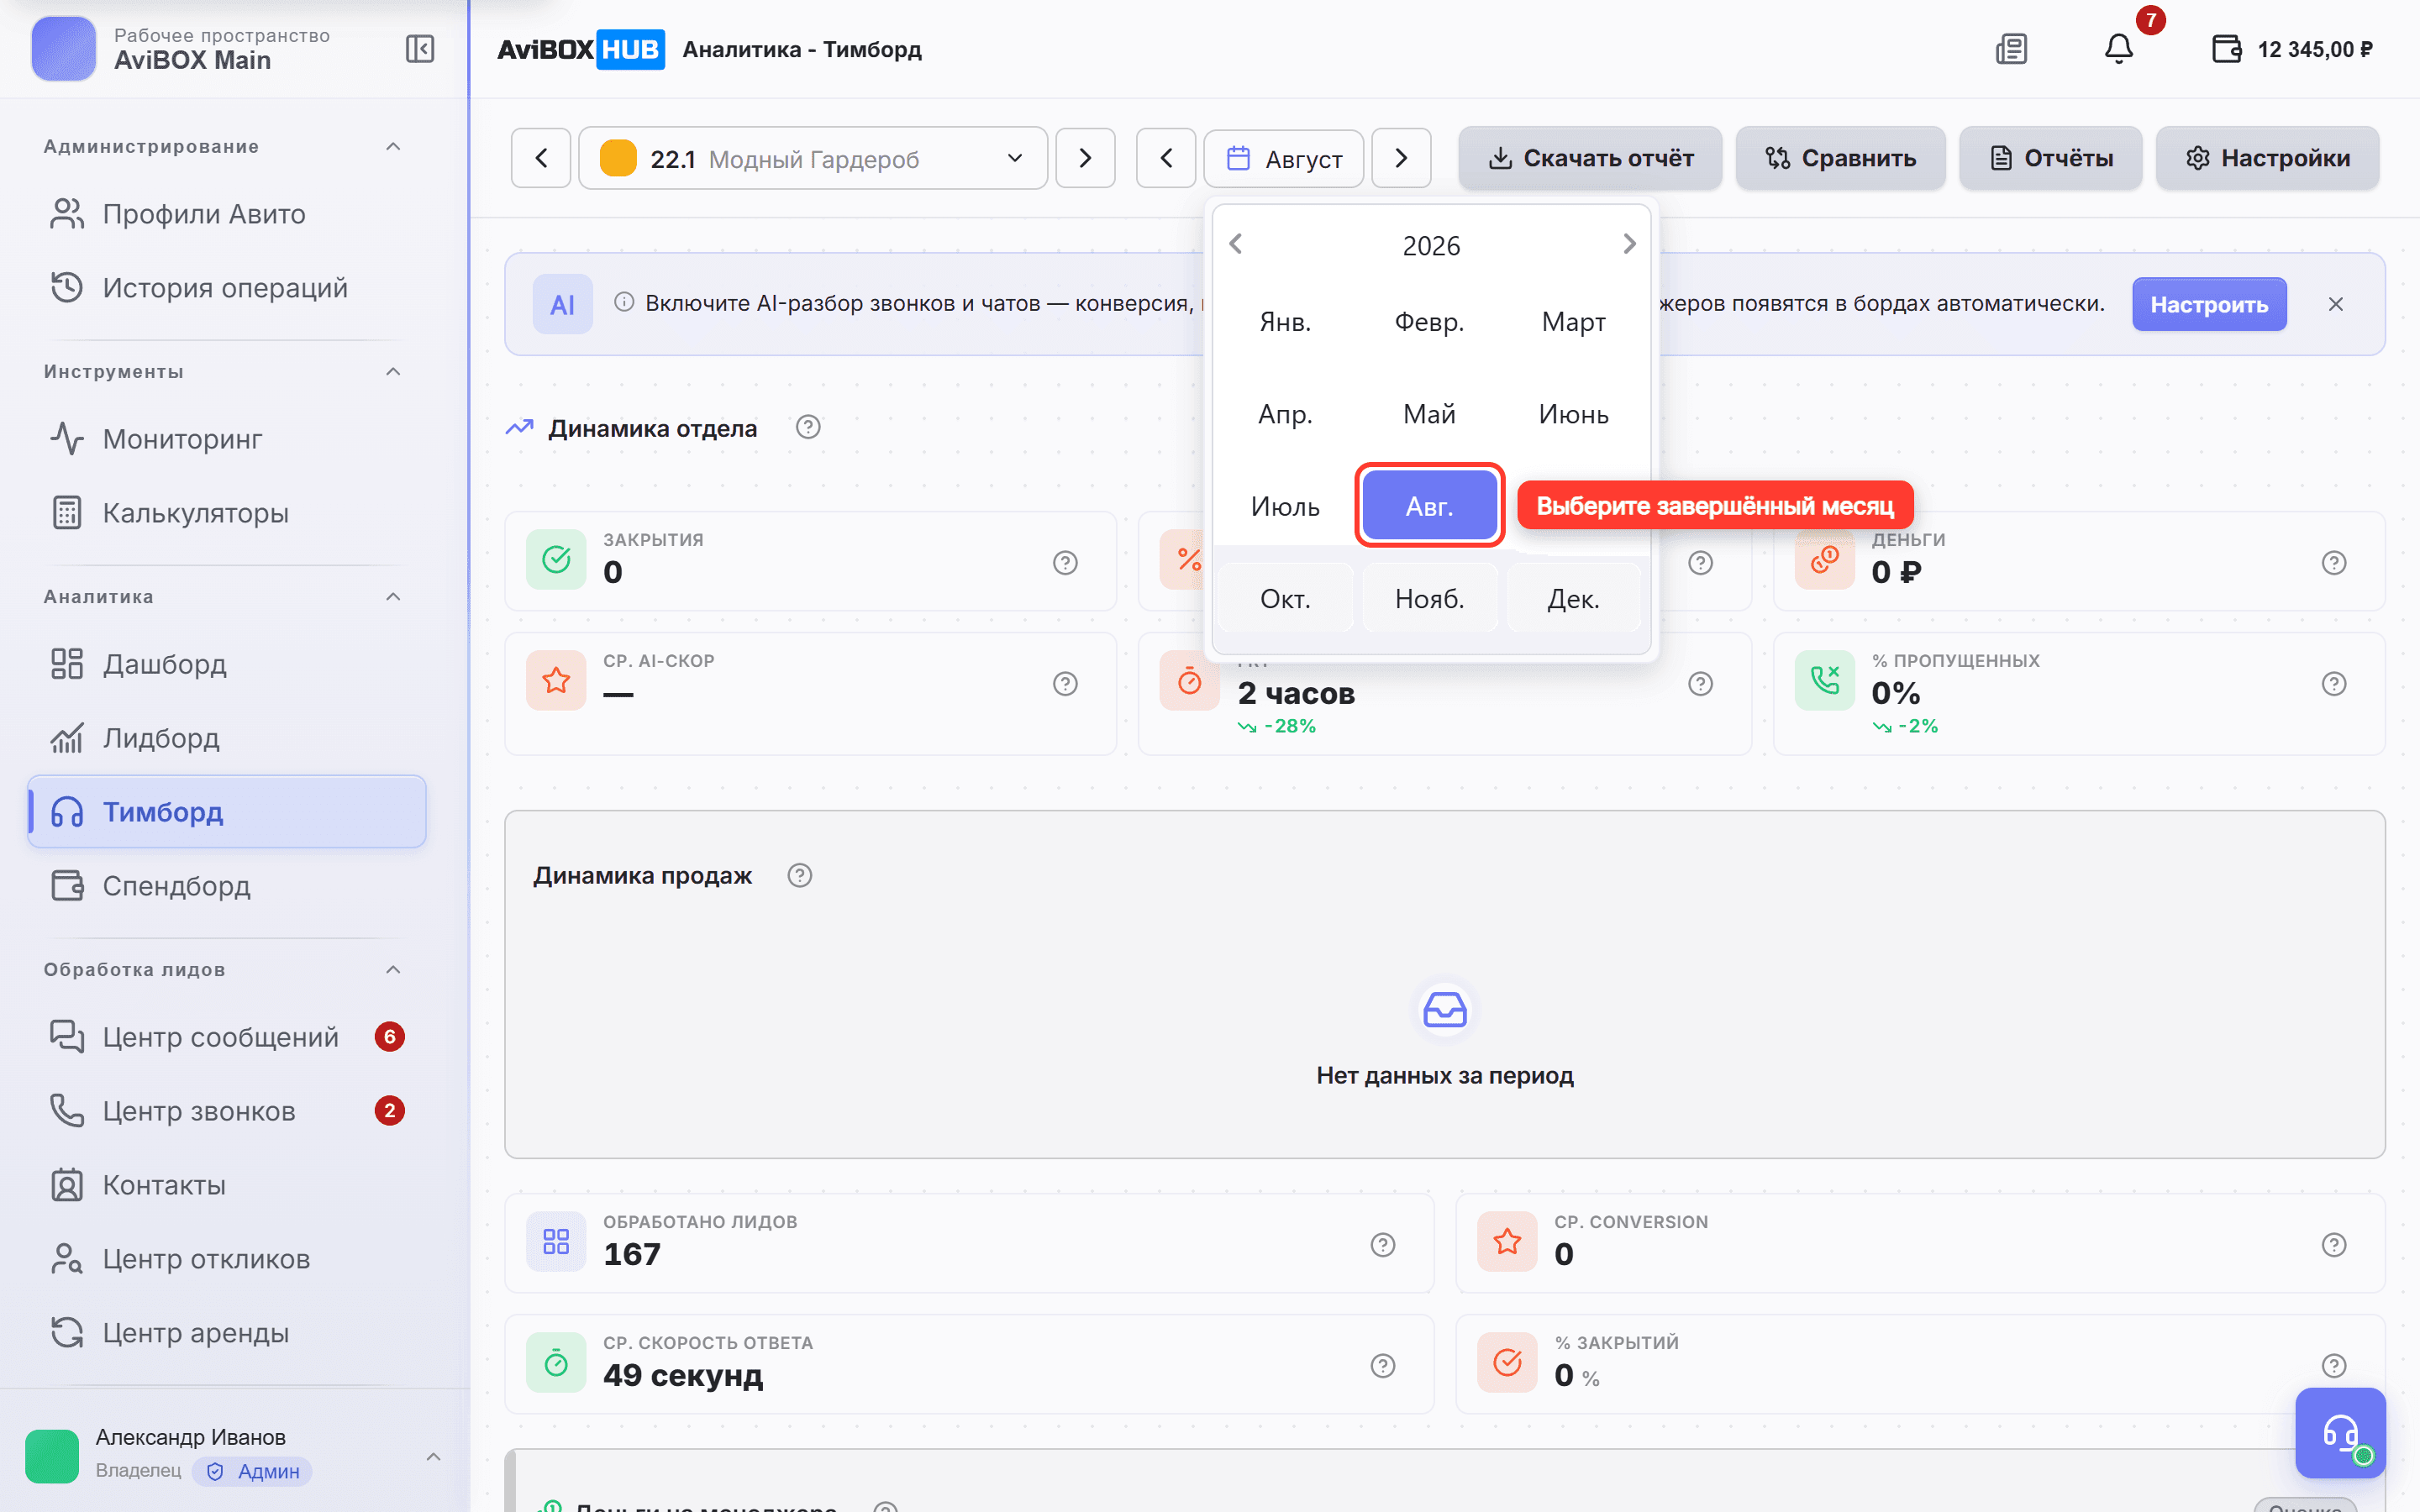Click Скачать отчёт button
Image resolution: width=2420 pixels, height=1512 pixels.
pyautogui.click(x=1590, y=158)
